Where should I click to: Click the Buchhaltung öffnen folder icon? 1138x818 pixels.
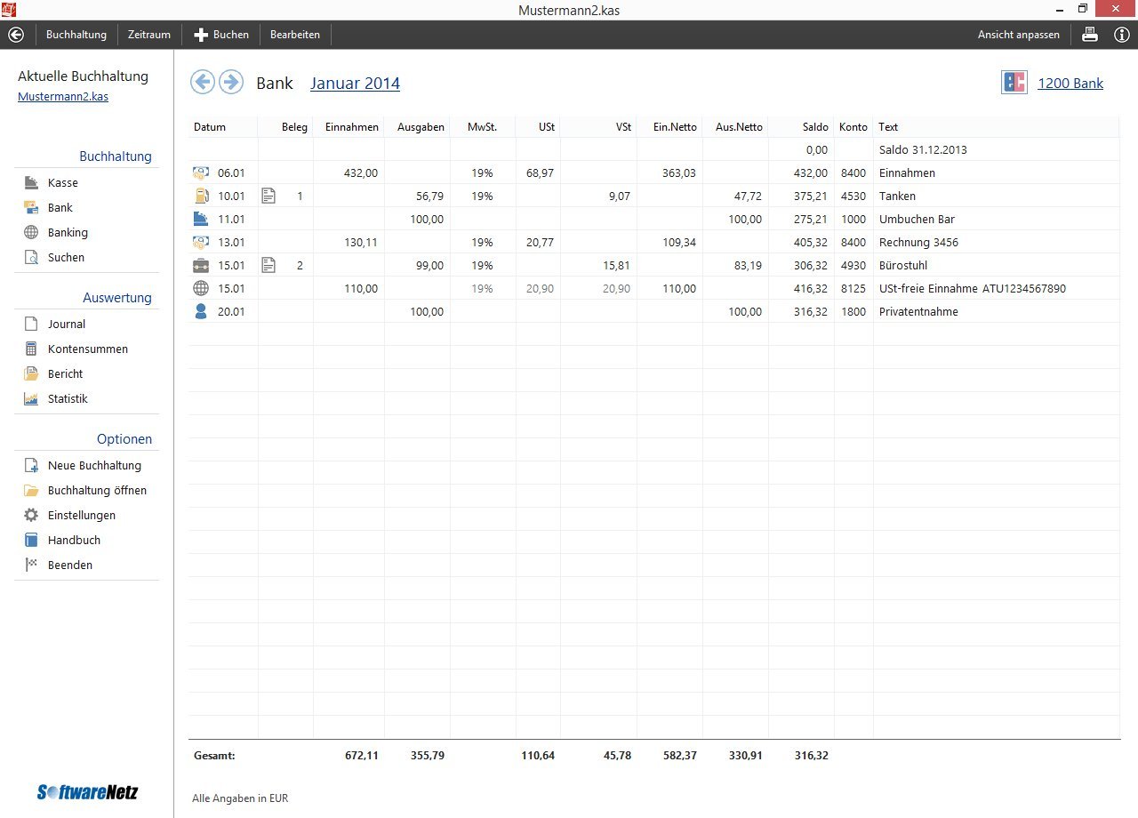pyautogui.click(x=31, y=490)
